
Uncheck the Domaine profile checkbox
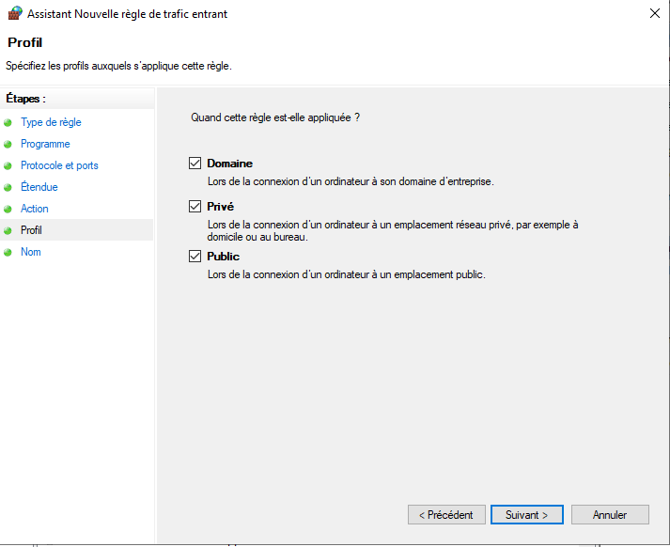pyautogui.click(x=195, y=164)
